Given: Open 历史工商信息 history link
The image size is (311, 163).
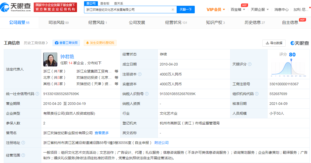Looking at the screenshot, I should 36,43.
